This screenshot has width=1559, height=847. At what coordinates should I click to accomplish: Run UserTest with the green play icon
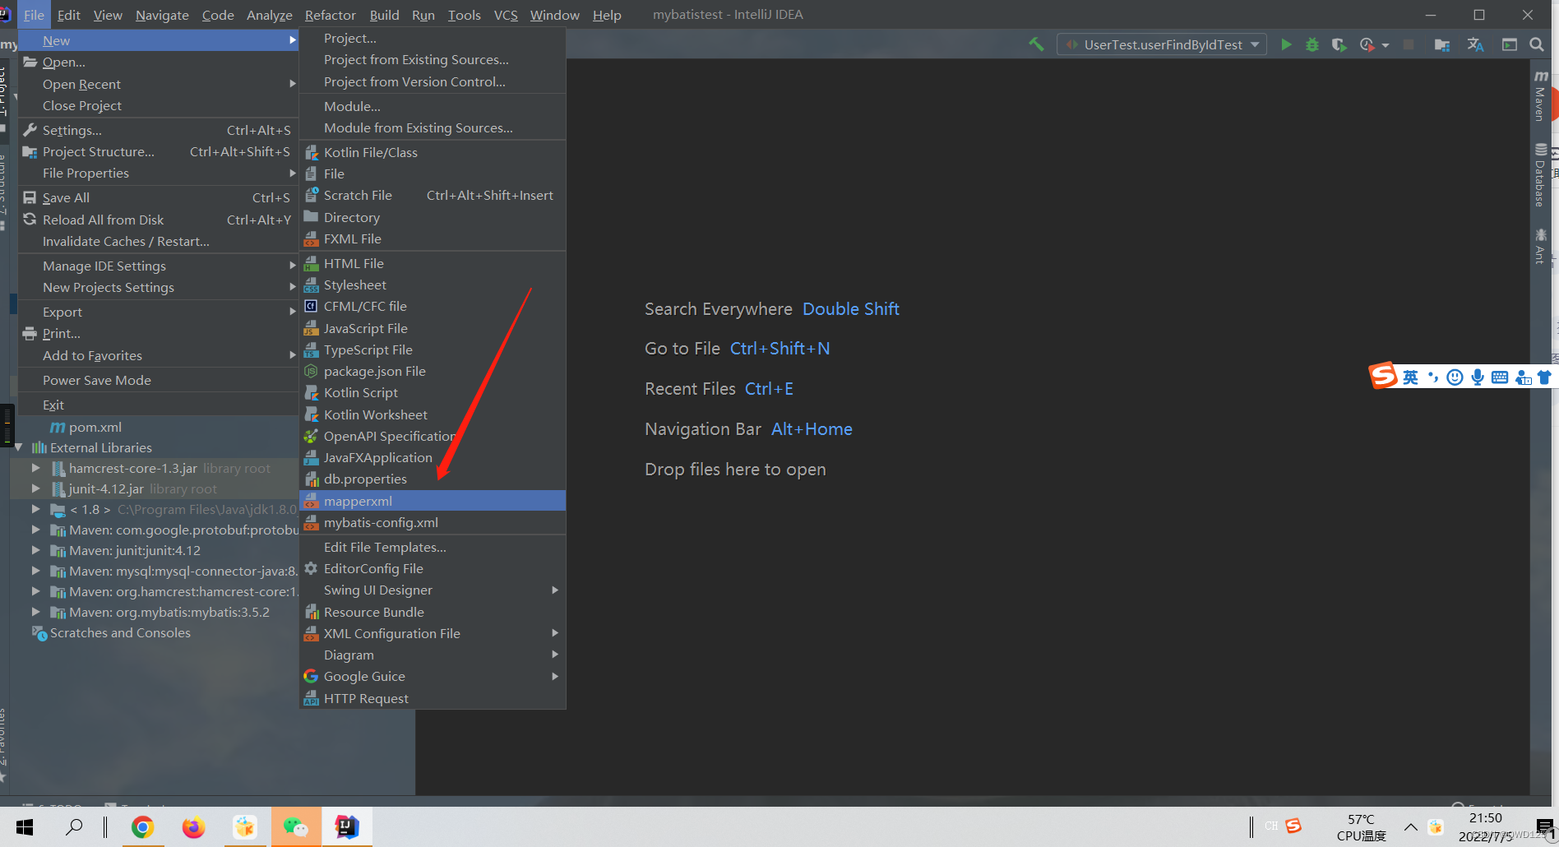[x=1286, y=44]
